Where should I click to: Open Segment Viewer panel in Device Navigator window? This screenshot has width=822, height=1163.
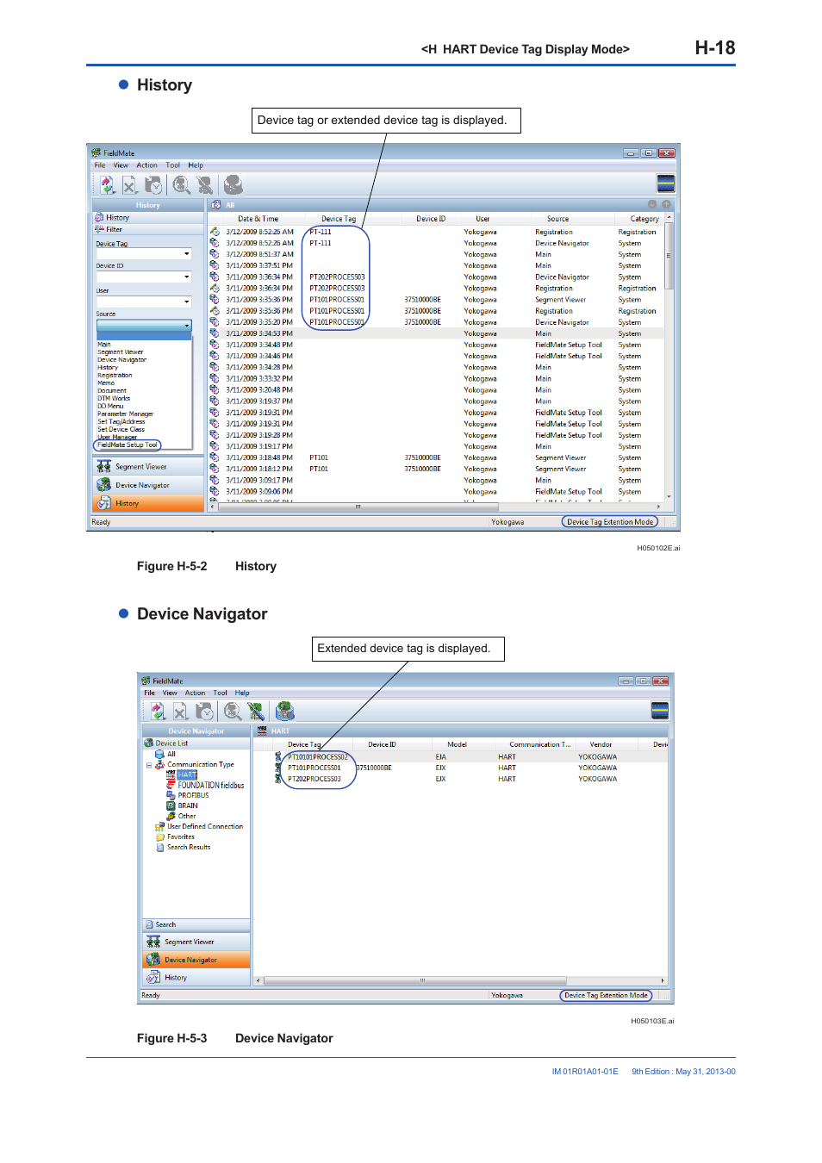196,942
